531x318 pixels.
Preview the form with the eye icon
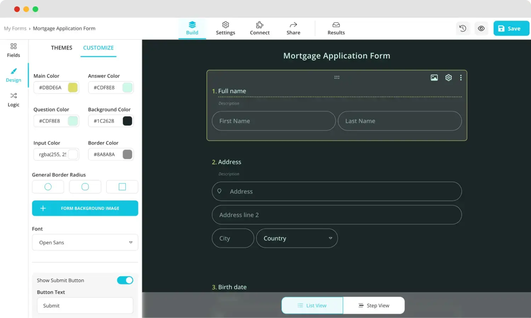(481, 29)
